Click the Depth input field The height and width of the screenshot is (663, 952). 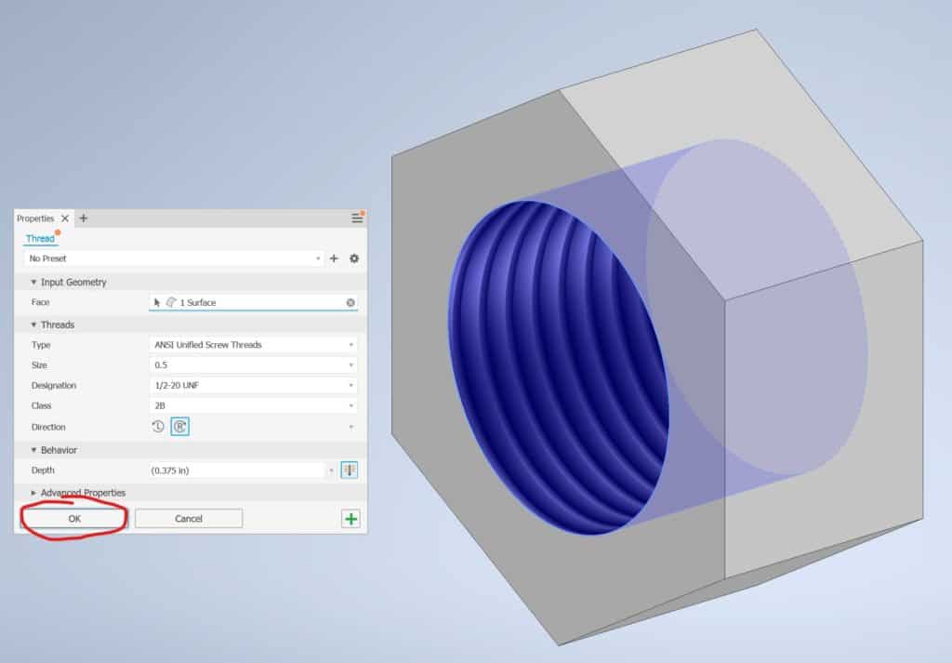point(237,471)
